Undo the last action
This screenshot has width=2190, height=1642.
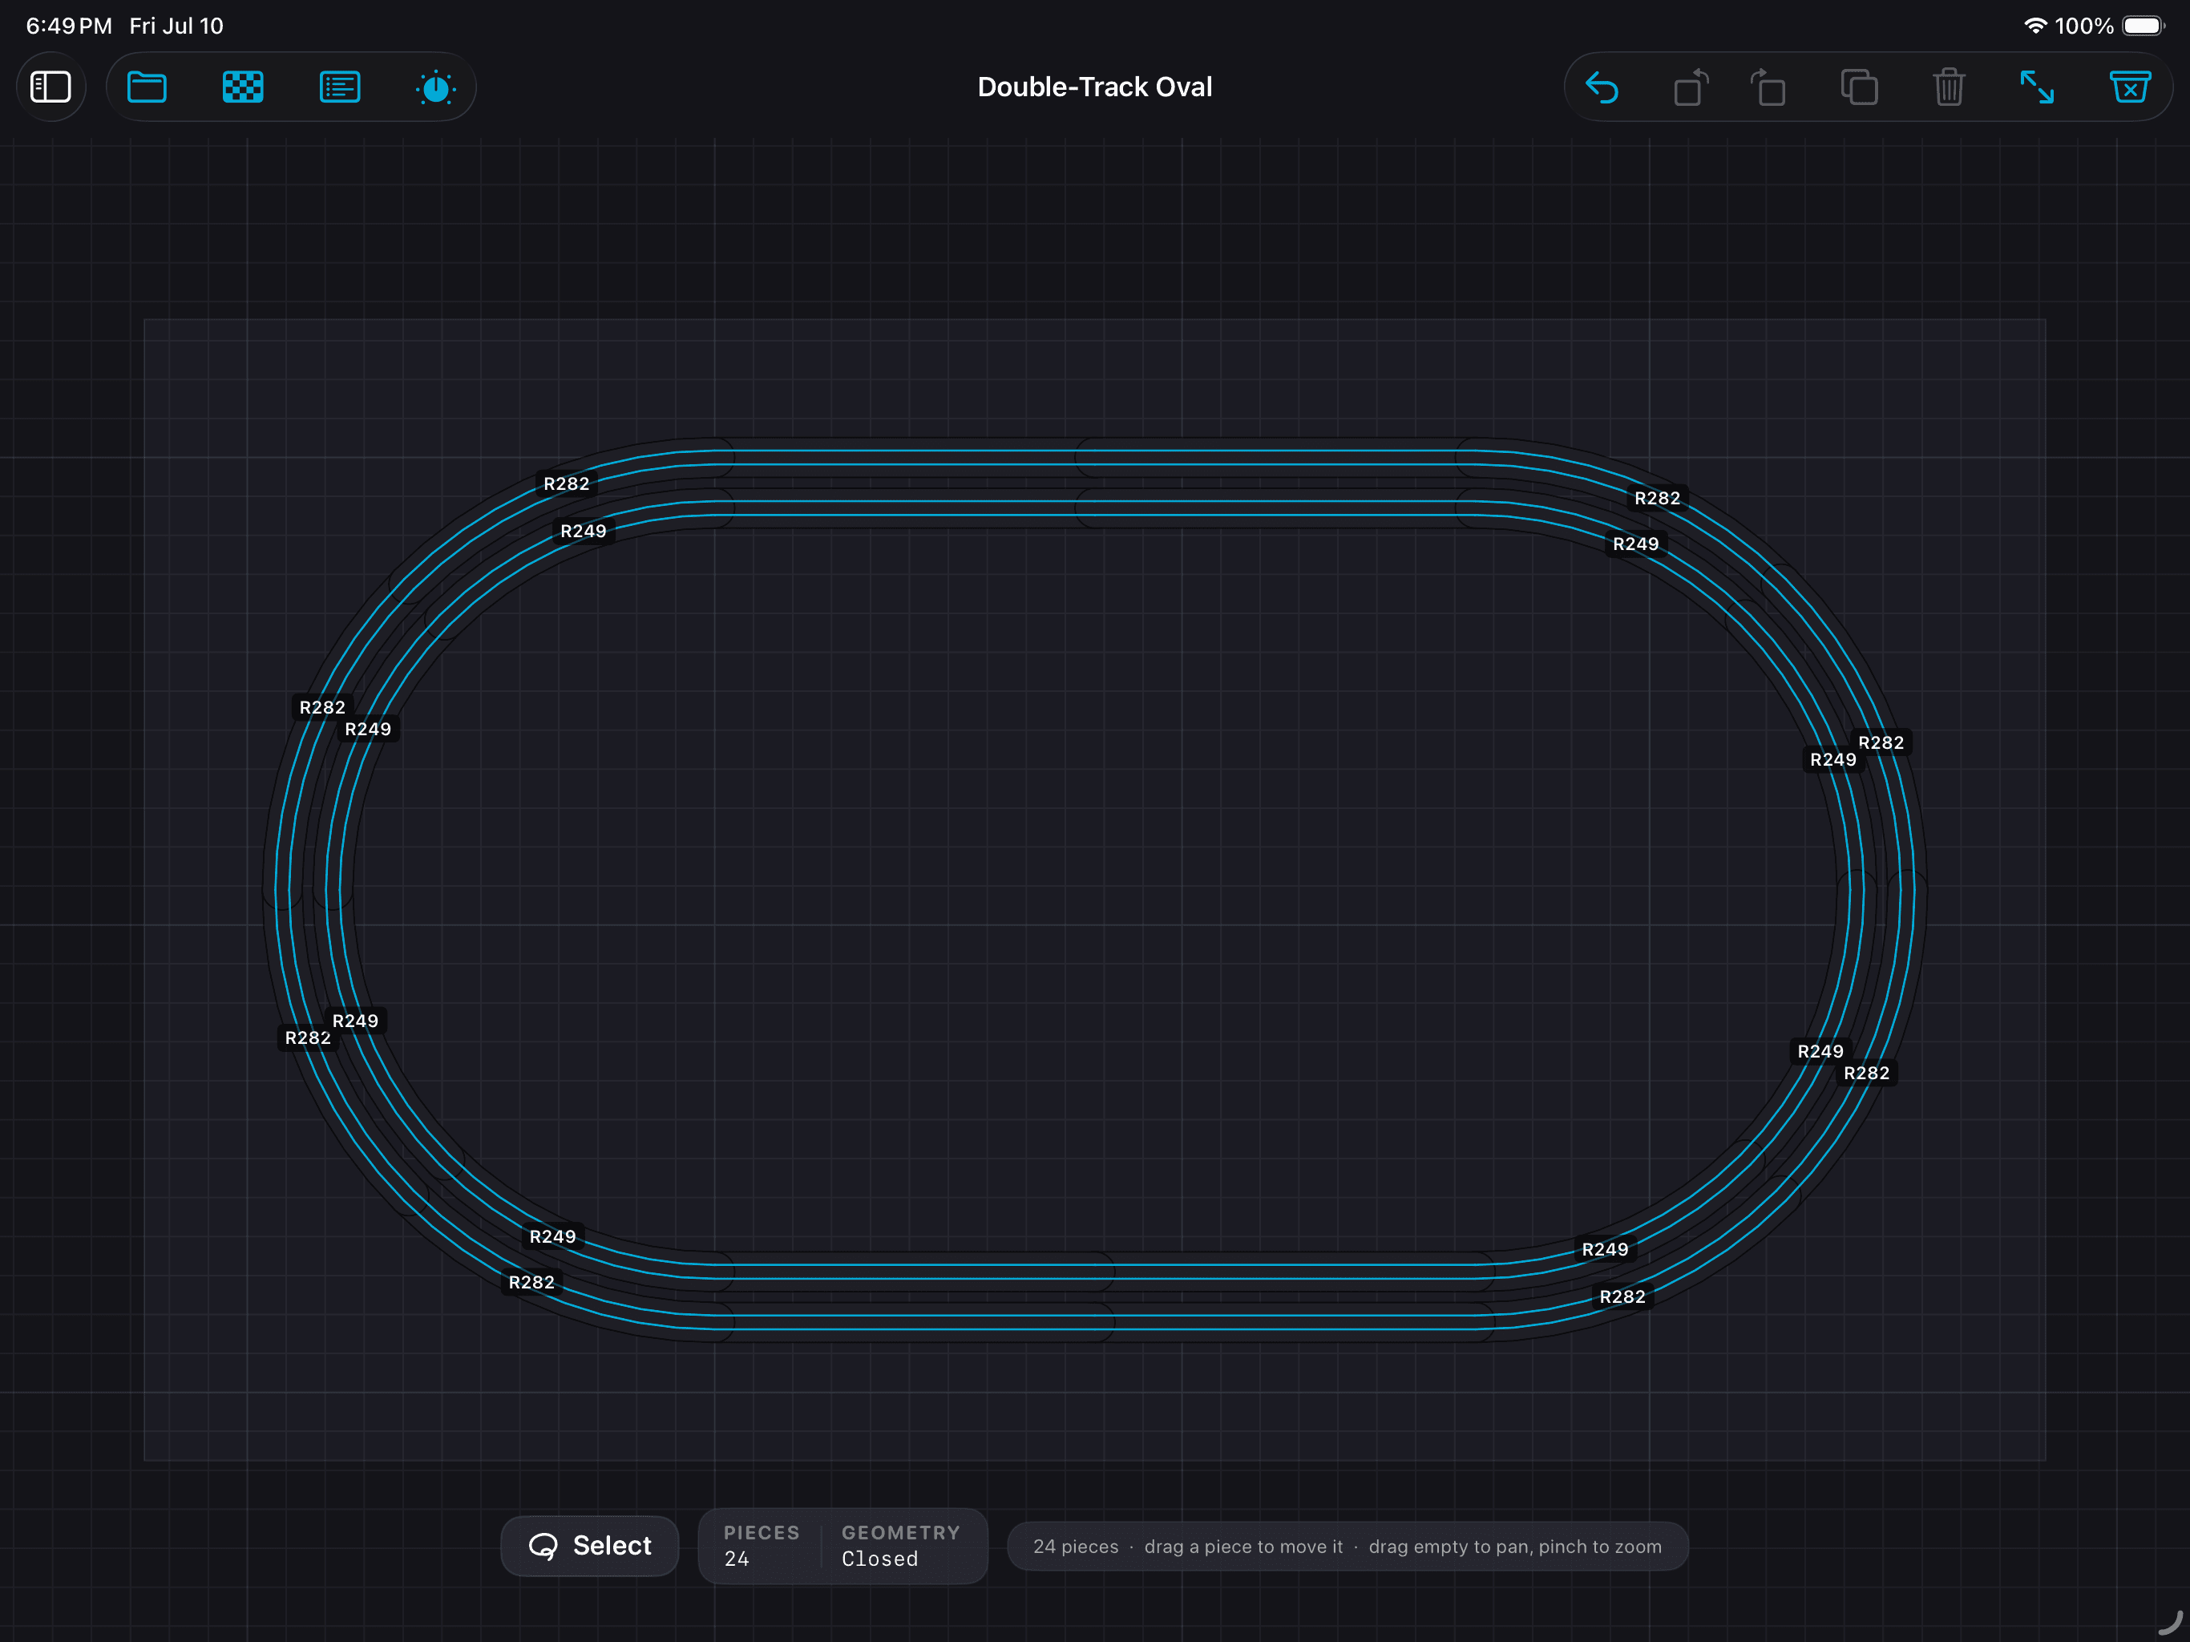tap(1601, 87)
